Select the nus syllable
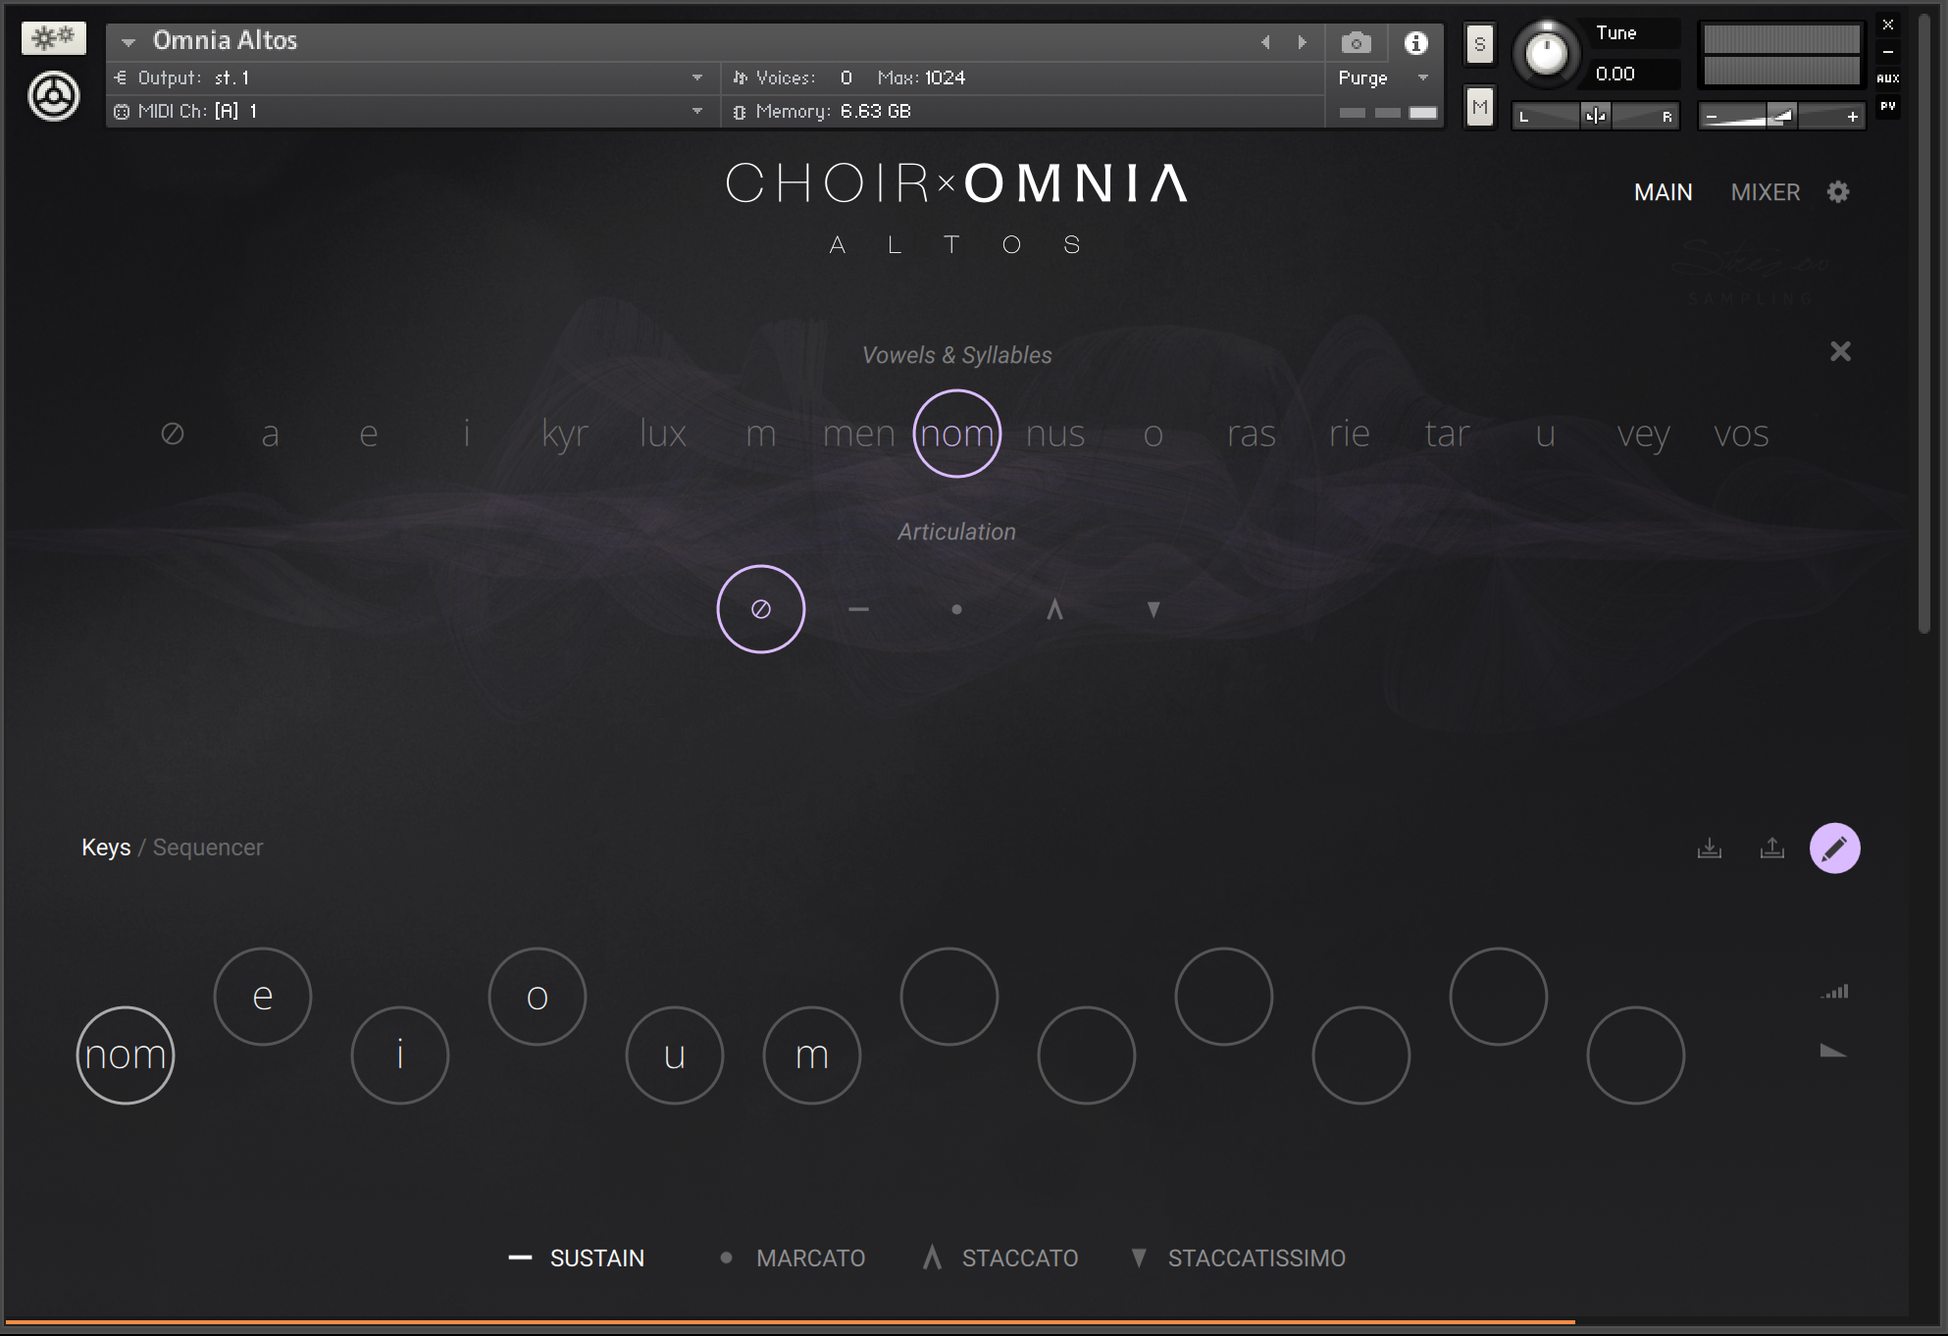 click(x=1054, y=434)
